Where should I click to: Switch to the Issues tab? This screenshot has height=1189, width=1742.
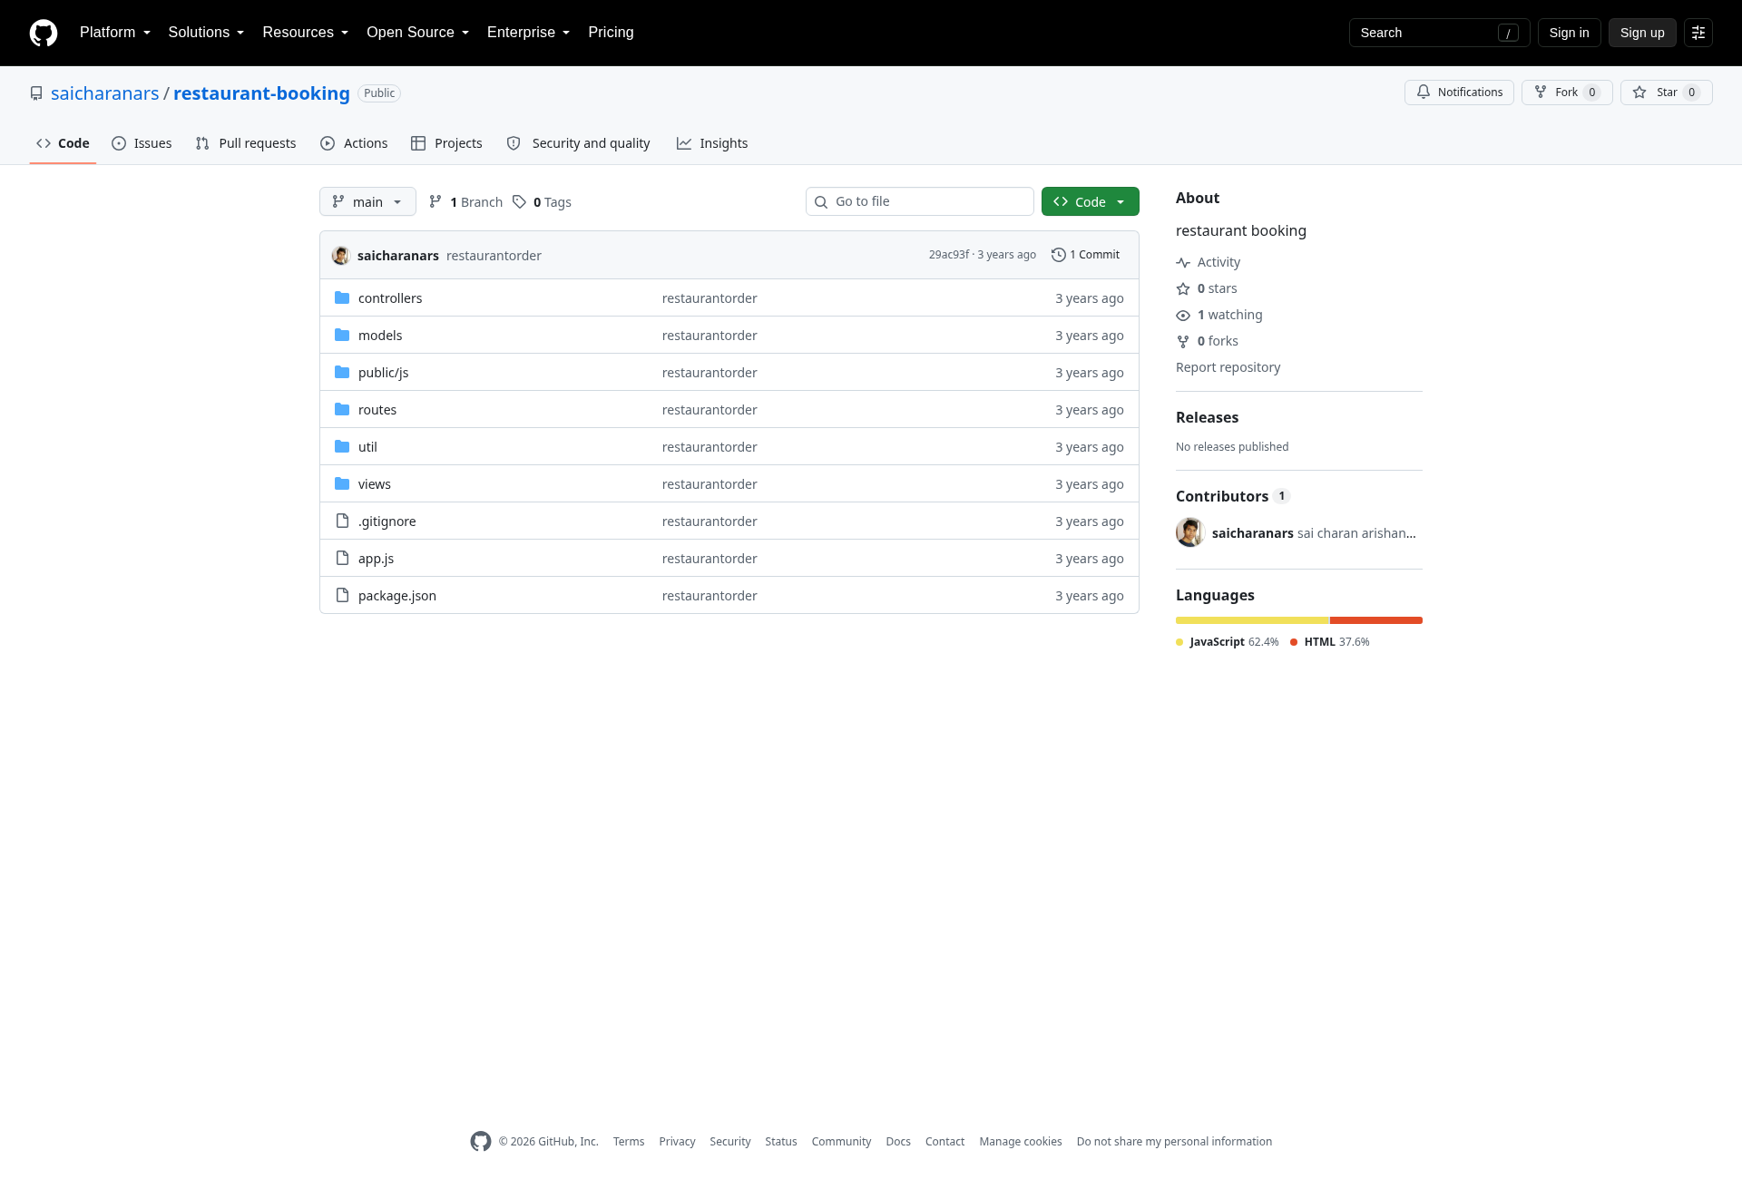pos(142,143)
